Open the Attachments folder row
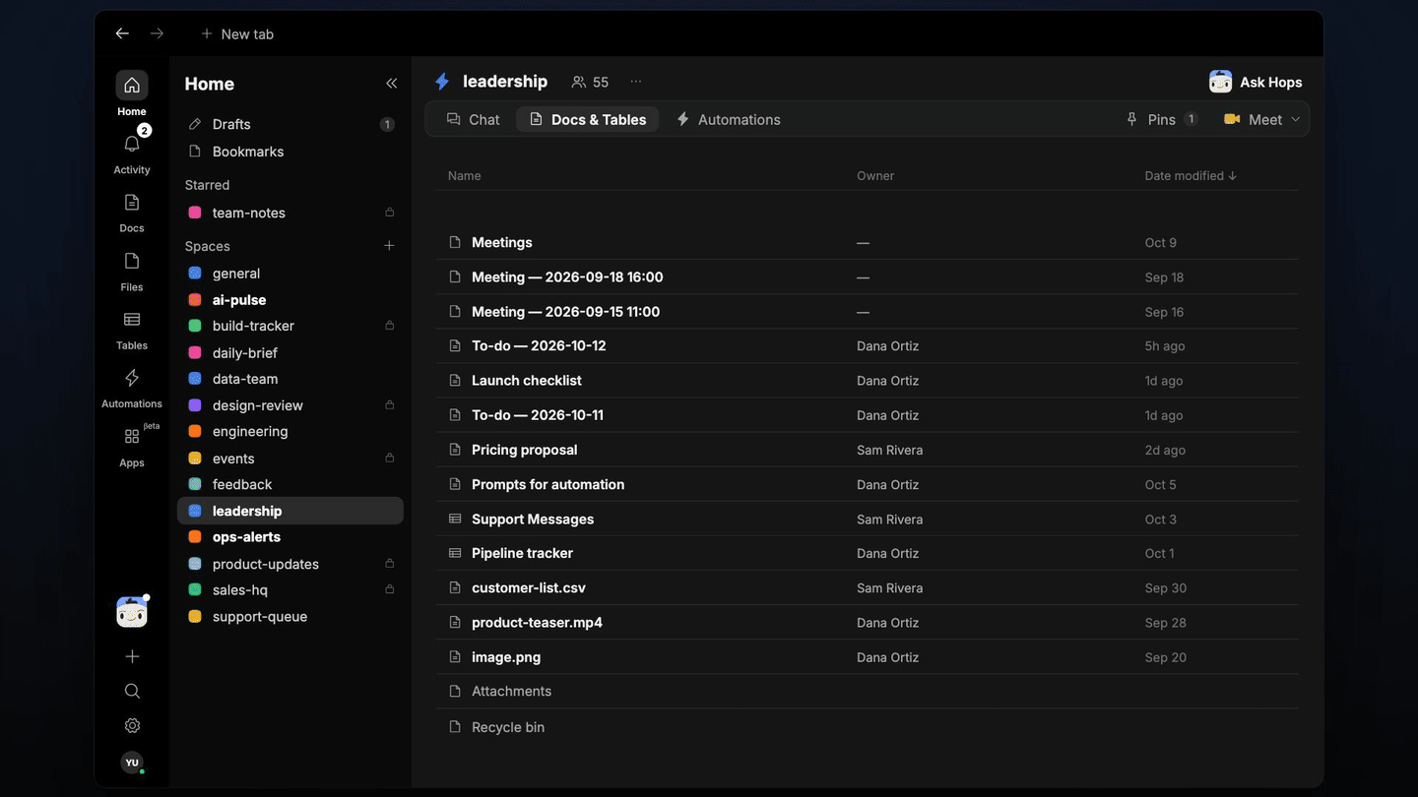 coord(868,691)
